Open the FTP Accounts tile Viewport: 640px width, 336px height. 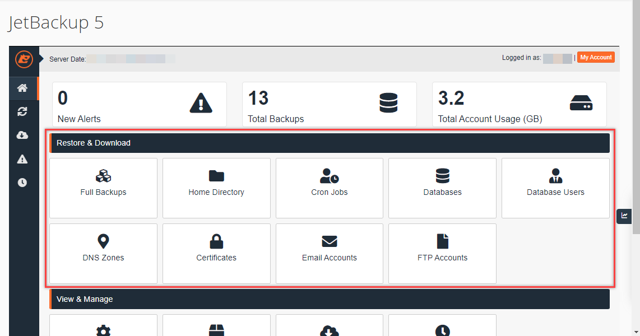click(x=442, y=254)
